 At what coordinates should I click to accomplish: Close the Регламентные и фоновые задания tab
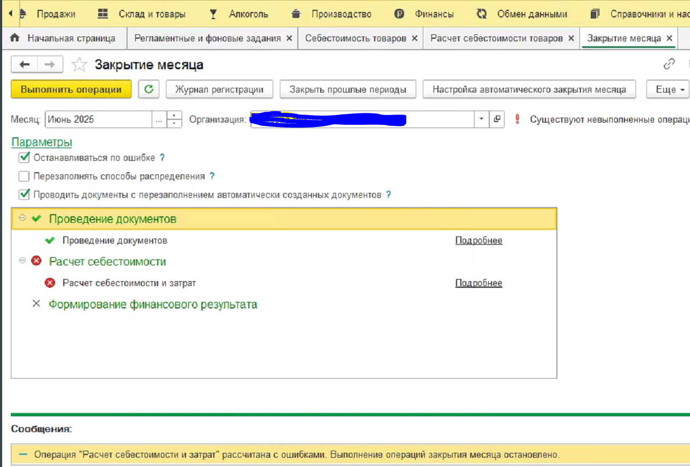(289, 38)
